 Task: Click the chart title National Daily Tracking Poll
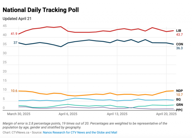[41, 10]
